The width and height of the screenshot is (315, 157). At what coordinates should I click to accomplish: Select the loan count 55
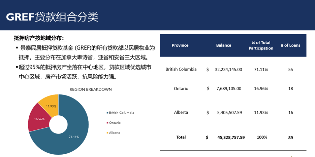290,70
